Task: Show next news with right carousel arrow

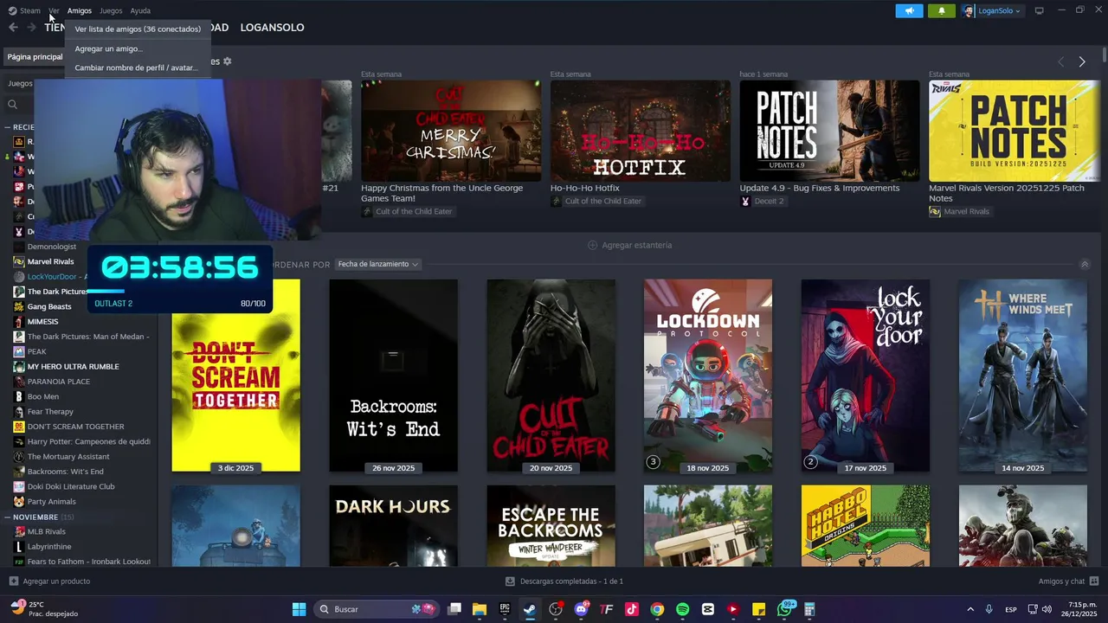Action: tap(1082, 61)
